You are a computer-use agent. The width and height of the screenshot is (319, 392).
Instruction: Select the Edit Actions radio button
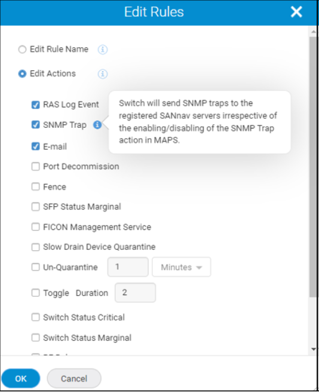tap(22, 73)
